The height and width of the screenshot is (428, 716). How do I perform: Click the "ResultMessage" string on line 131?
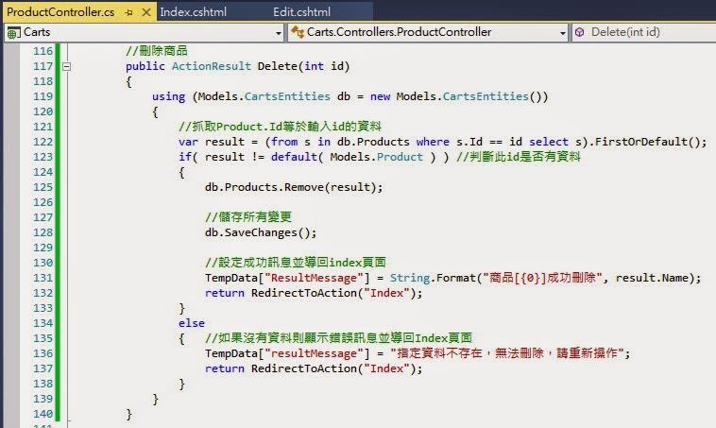click(314, 278)
